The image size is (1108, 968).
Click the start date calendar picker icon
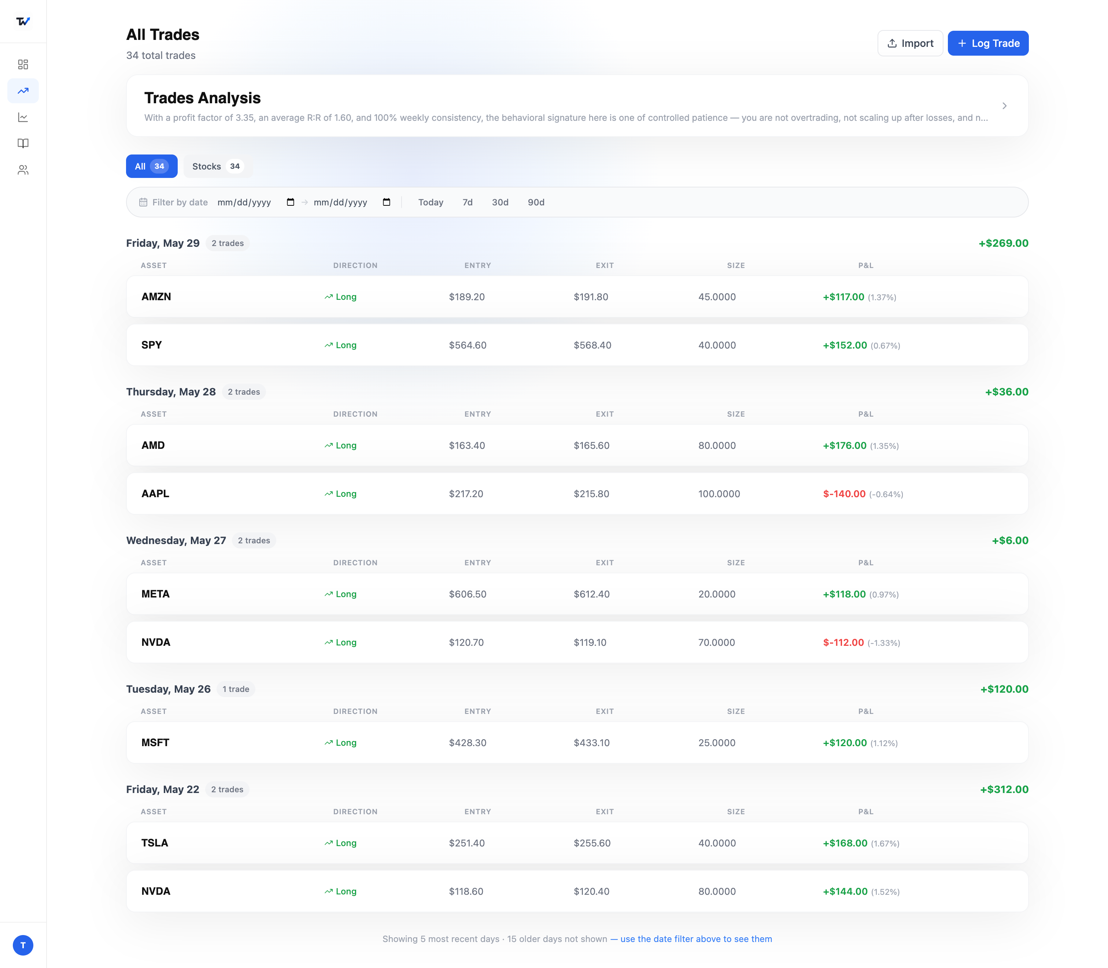[x=290, y=202]
